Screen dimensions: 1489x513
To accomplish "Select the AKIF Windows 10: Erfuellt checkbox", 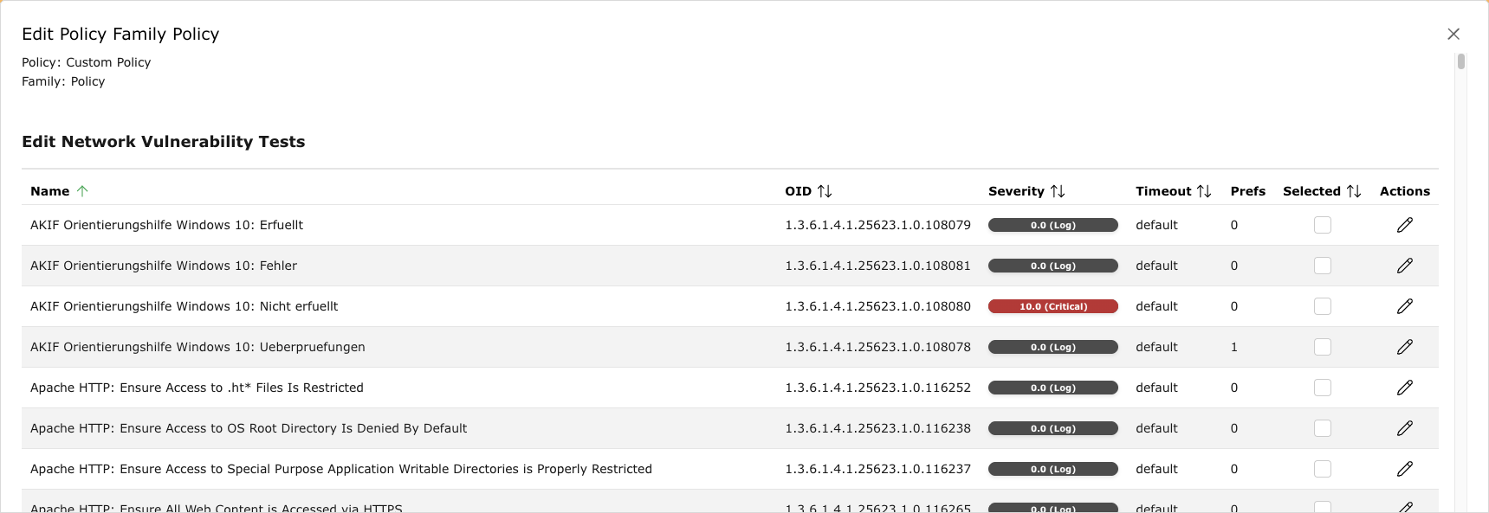I will [x=1322, y=225].
